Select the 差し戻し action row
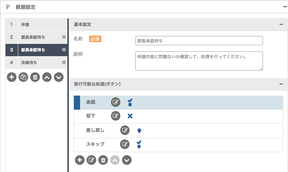Screen dimensions: 288x172 pyautogui.click(x=178, y=131)
